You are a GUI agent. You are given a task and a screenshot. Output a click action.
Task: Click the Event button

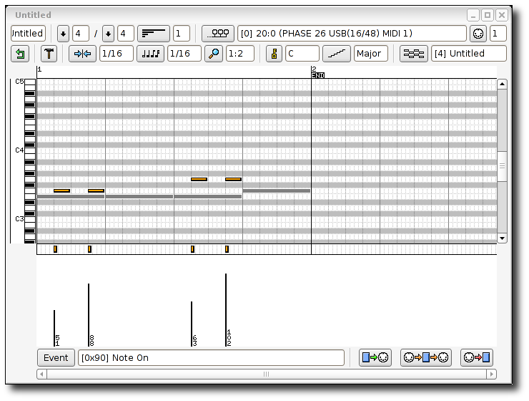tap(56, 358)
